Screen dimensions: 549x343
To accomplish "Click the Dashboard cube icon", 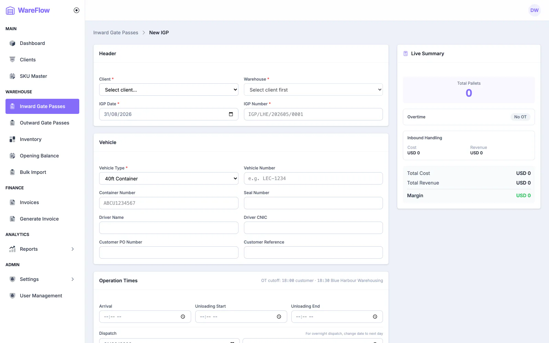I will (12, 43).
